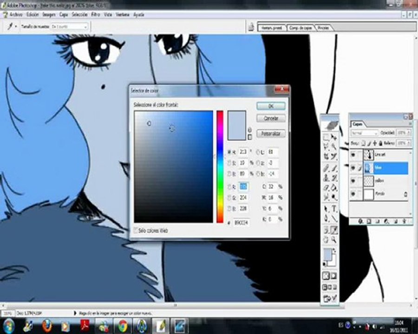Select the Path Selection tool
The image size is (418, 334).
(x=326, y=209)
